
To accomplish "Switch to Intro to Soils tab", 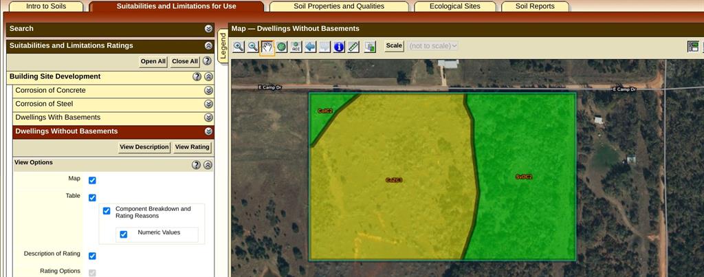I will 46,6.
